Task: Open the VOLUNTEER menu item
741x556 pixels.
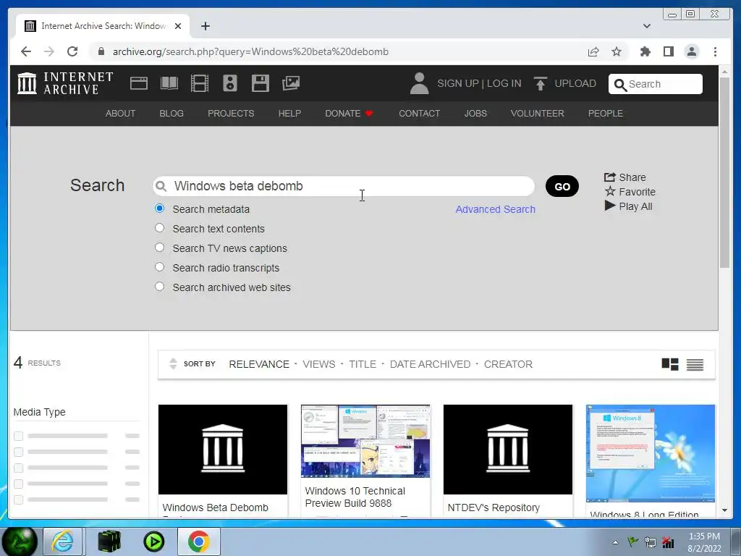Action: tap(538, 114)
